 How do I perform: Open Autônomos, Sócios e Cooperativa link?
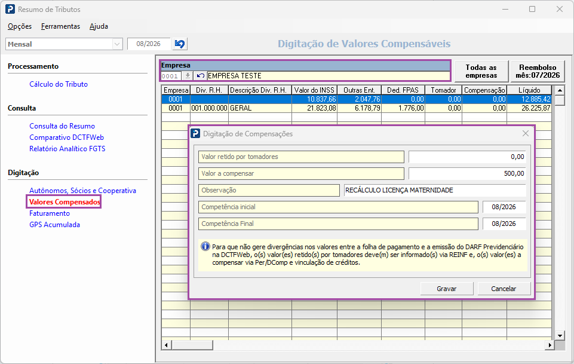pos(83,191)
